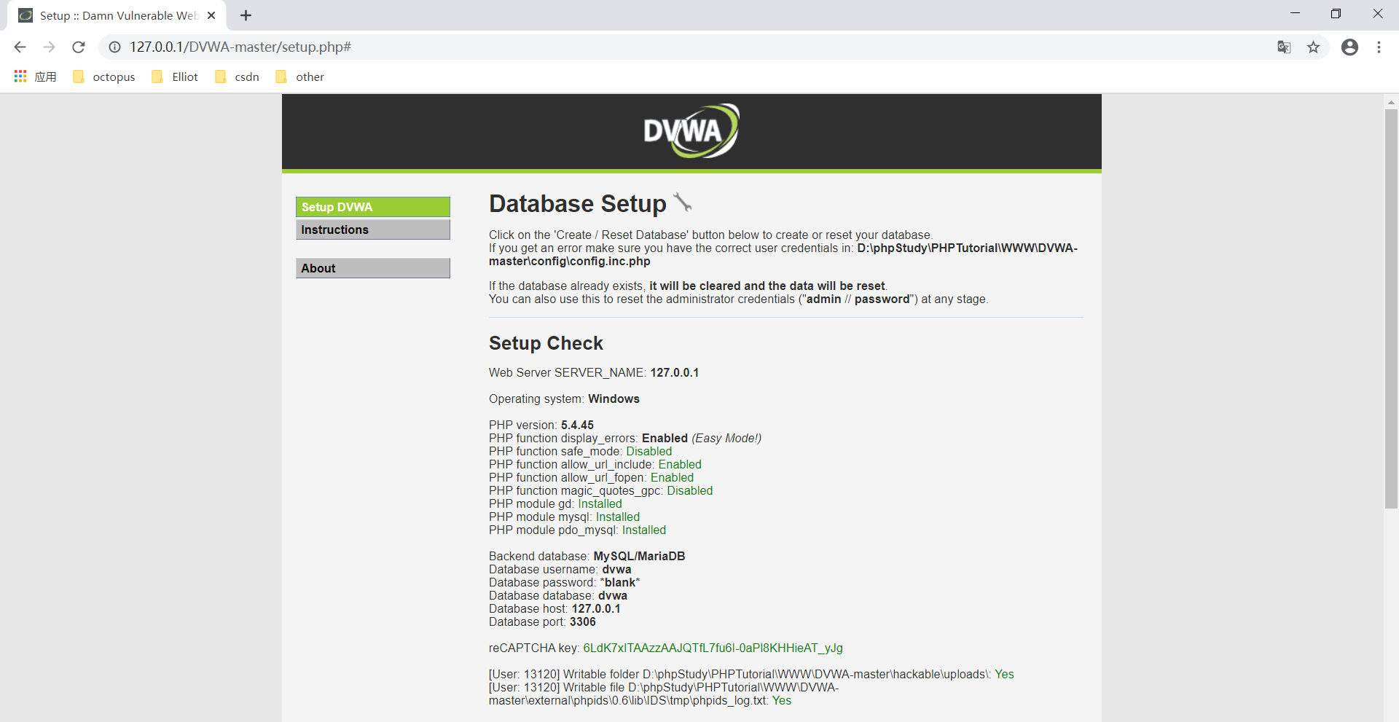The image size is (1399, 722).
Task: Click the Yes status for phpids_log.txt
Action: (x=782, y=700)
